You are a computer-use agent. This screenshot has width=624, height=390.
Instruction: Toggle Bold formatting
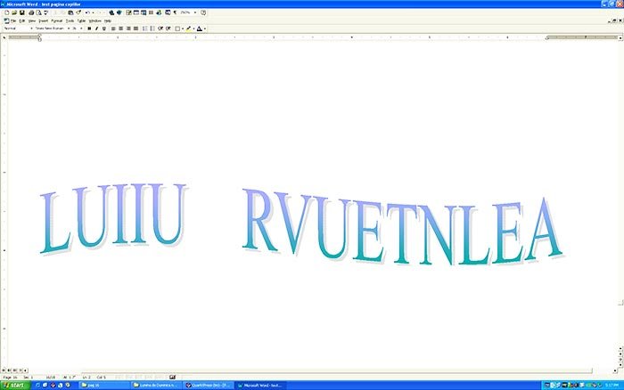[x=89, y=28]
